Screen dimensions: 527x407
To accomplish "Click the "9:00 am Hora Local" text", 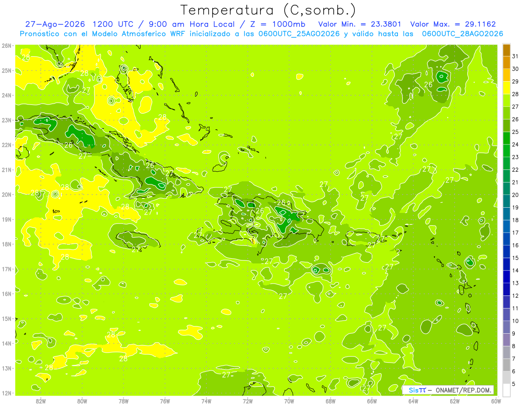I will click(x=194, y=24).
